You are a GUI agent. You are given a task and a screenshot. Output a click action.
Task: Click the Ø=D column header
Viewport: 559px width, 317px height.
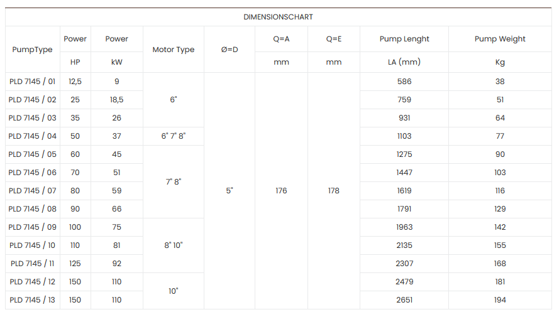(230, 50)
